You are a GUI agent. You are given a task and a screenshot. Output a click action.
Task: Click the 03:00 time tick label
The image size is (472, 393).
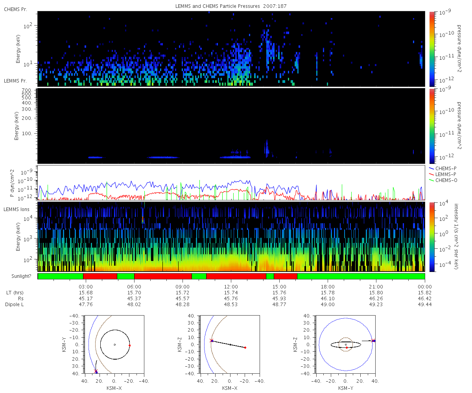tap(86, 287)
